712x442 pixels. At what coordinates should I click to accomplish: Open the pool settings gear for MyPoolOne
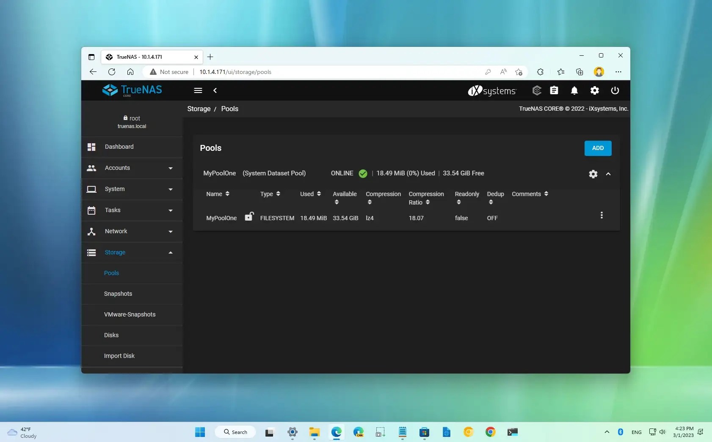click(593, 174)
